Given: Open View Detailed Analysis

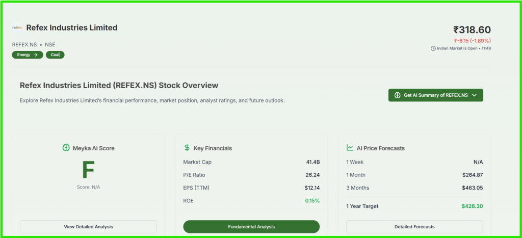Looking at the screenshot, I should [x=88, y=227].
